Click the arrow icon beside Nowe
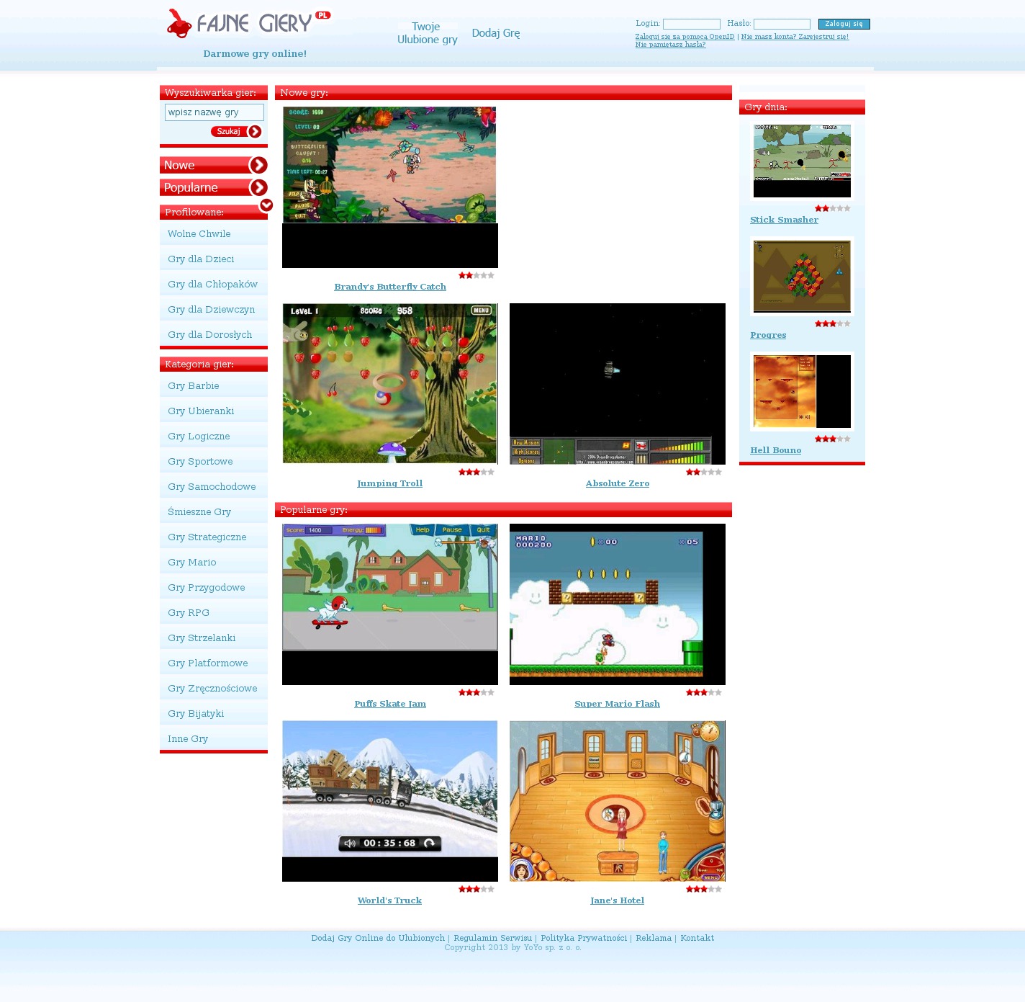Image resolution: width=1025 pixels, height=1002 pixels. 258,166
